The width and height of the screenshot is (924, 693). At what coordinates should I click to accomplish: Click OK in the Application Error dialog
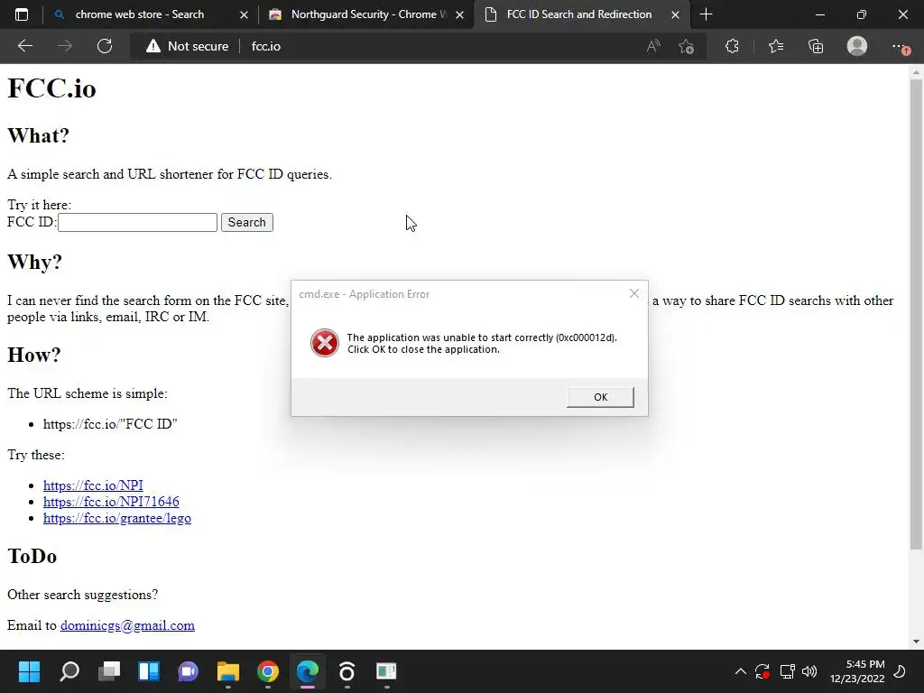coord(600,397)
